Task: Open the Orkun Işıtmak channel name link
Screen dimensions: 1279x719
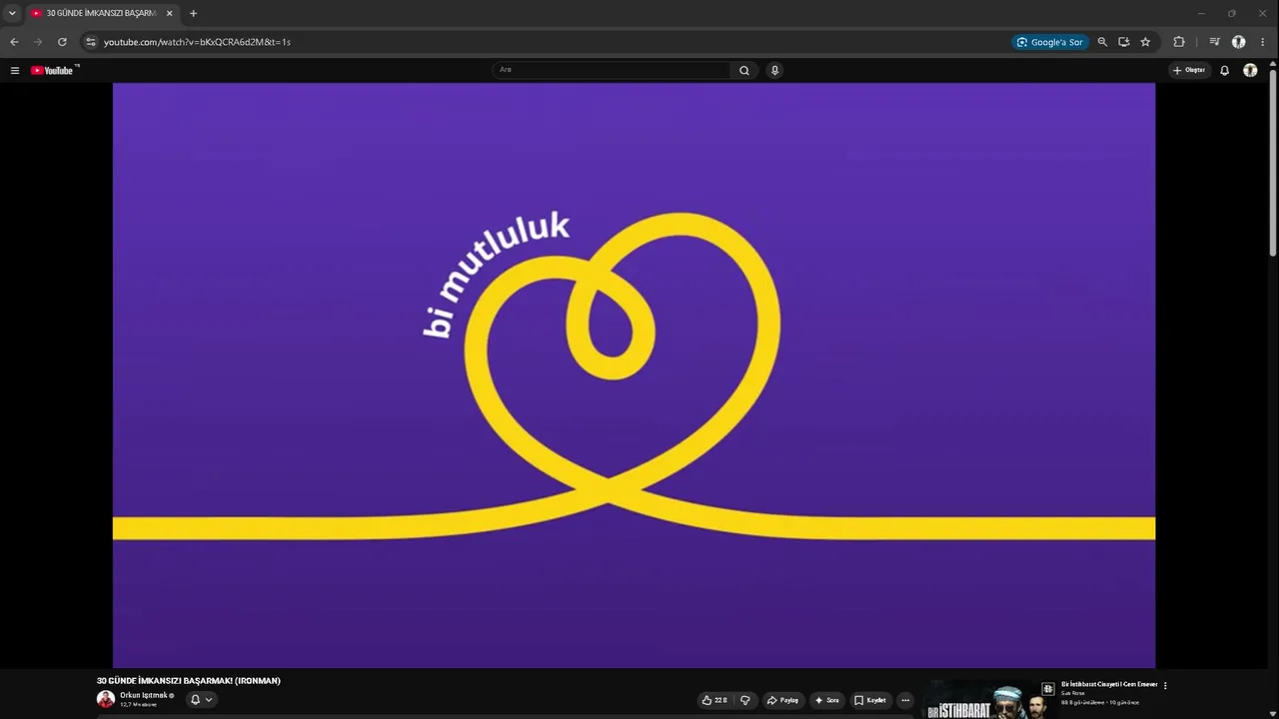Action: pos(144,695)
